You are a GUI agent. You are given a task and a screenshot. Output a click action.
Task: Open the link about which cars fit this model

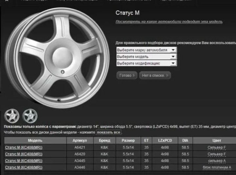[x=169, y=22]
